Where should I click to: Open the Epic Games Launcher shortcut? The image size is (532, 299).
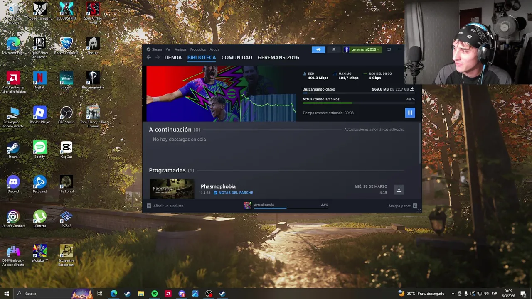click(39, 47)
